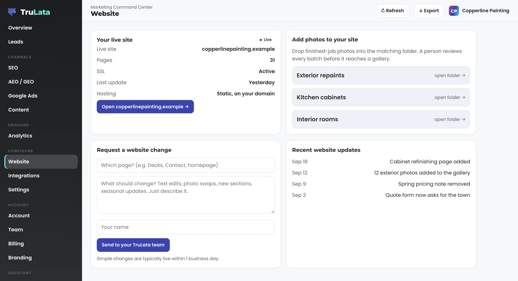Focus the 'Which page?' input field

click(186, 165)
